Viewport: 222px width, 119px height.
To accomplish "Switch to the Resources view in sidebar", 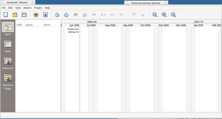I will coord(8,63).
